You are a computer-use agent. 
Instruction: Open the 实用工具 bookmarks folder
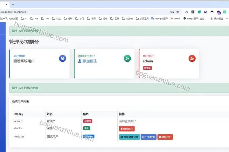142,18
